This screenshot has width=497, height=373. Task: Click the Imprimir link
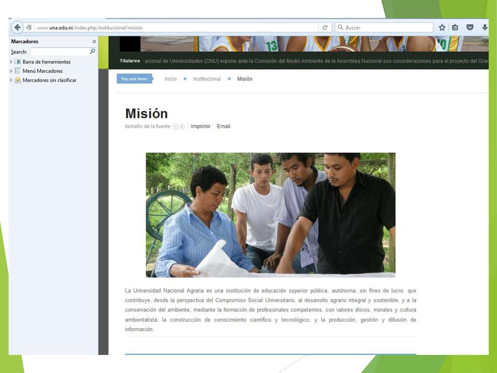click(200, 126)
